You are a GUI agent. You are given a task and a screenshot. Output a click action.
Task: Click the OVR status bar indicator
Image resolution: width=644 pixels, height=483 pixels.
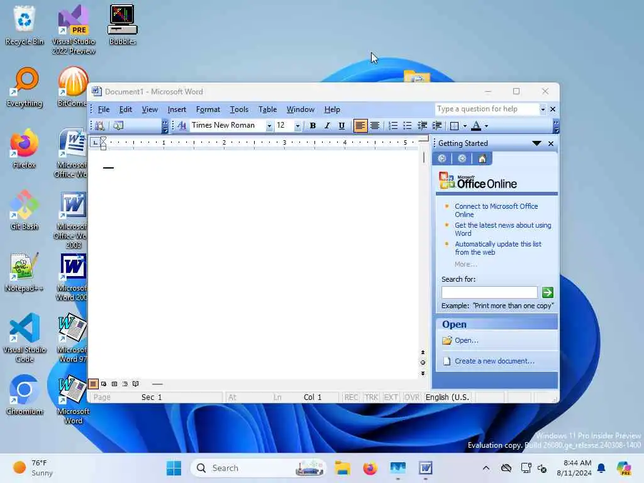point(411,397)
